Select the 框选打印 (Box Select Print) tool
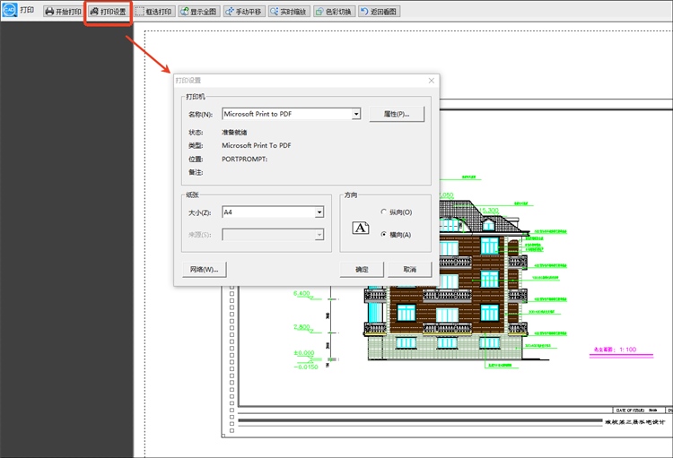Image resolution: width=673 pixels, height=458 pixels. tap(154, 12)
